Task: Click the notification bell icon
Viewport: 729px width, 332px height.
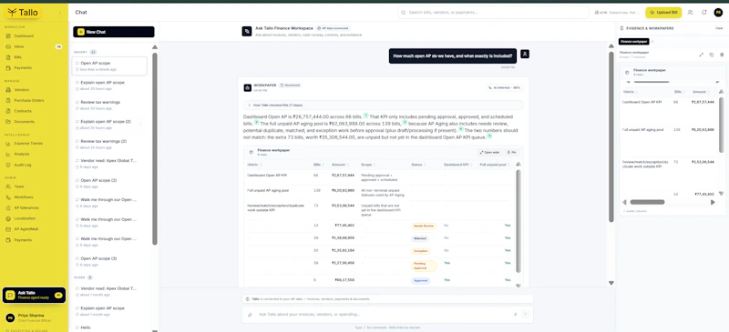Action: point(703,13)
